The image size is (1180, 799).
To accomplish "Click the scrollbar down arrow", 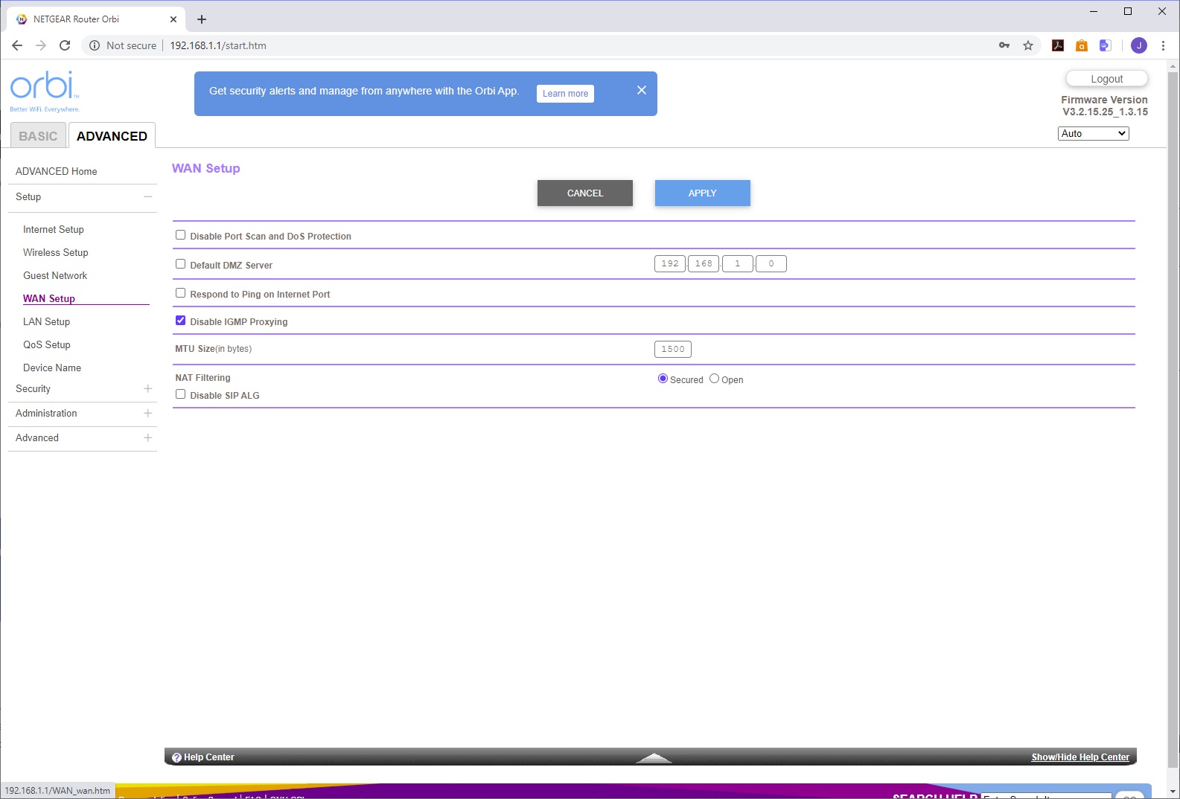I will click(1173, 792).
